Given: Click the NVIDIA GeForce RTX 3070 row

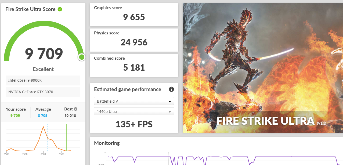Looking at the screenshot, I should pyautogui.click(x=43, y=92).
